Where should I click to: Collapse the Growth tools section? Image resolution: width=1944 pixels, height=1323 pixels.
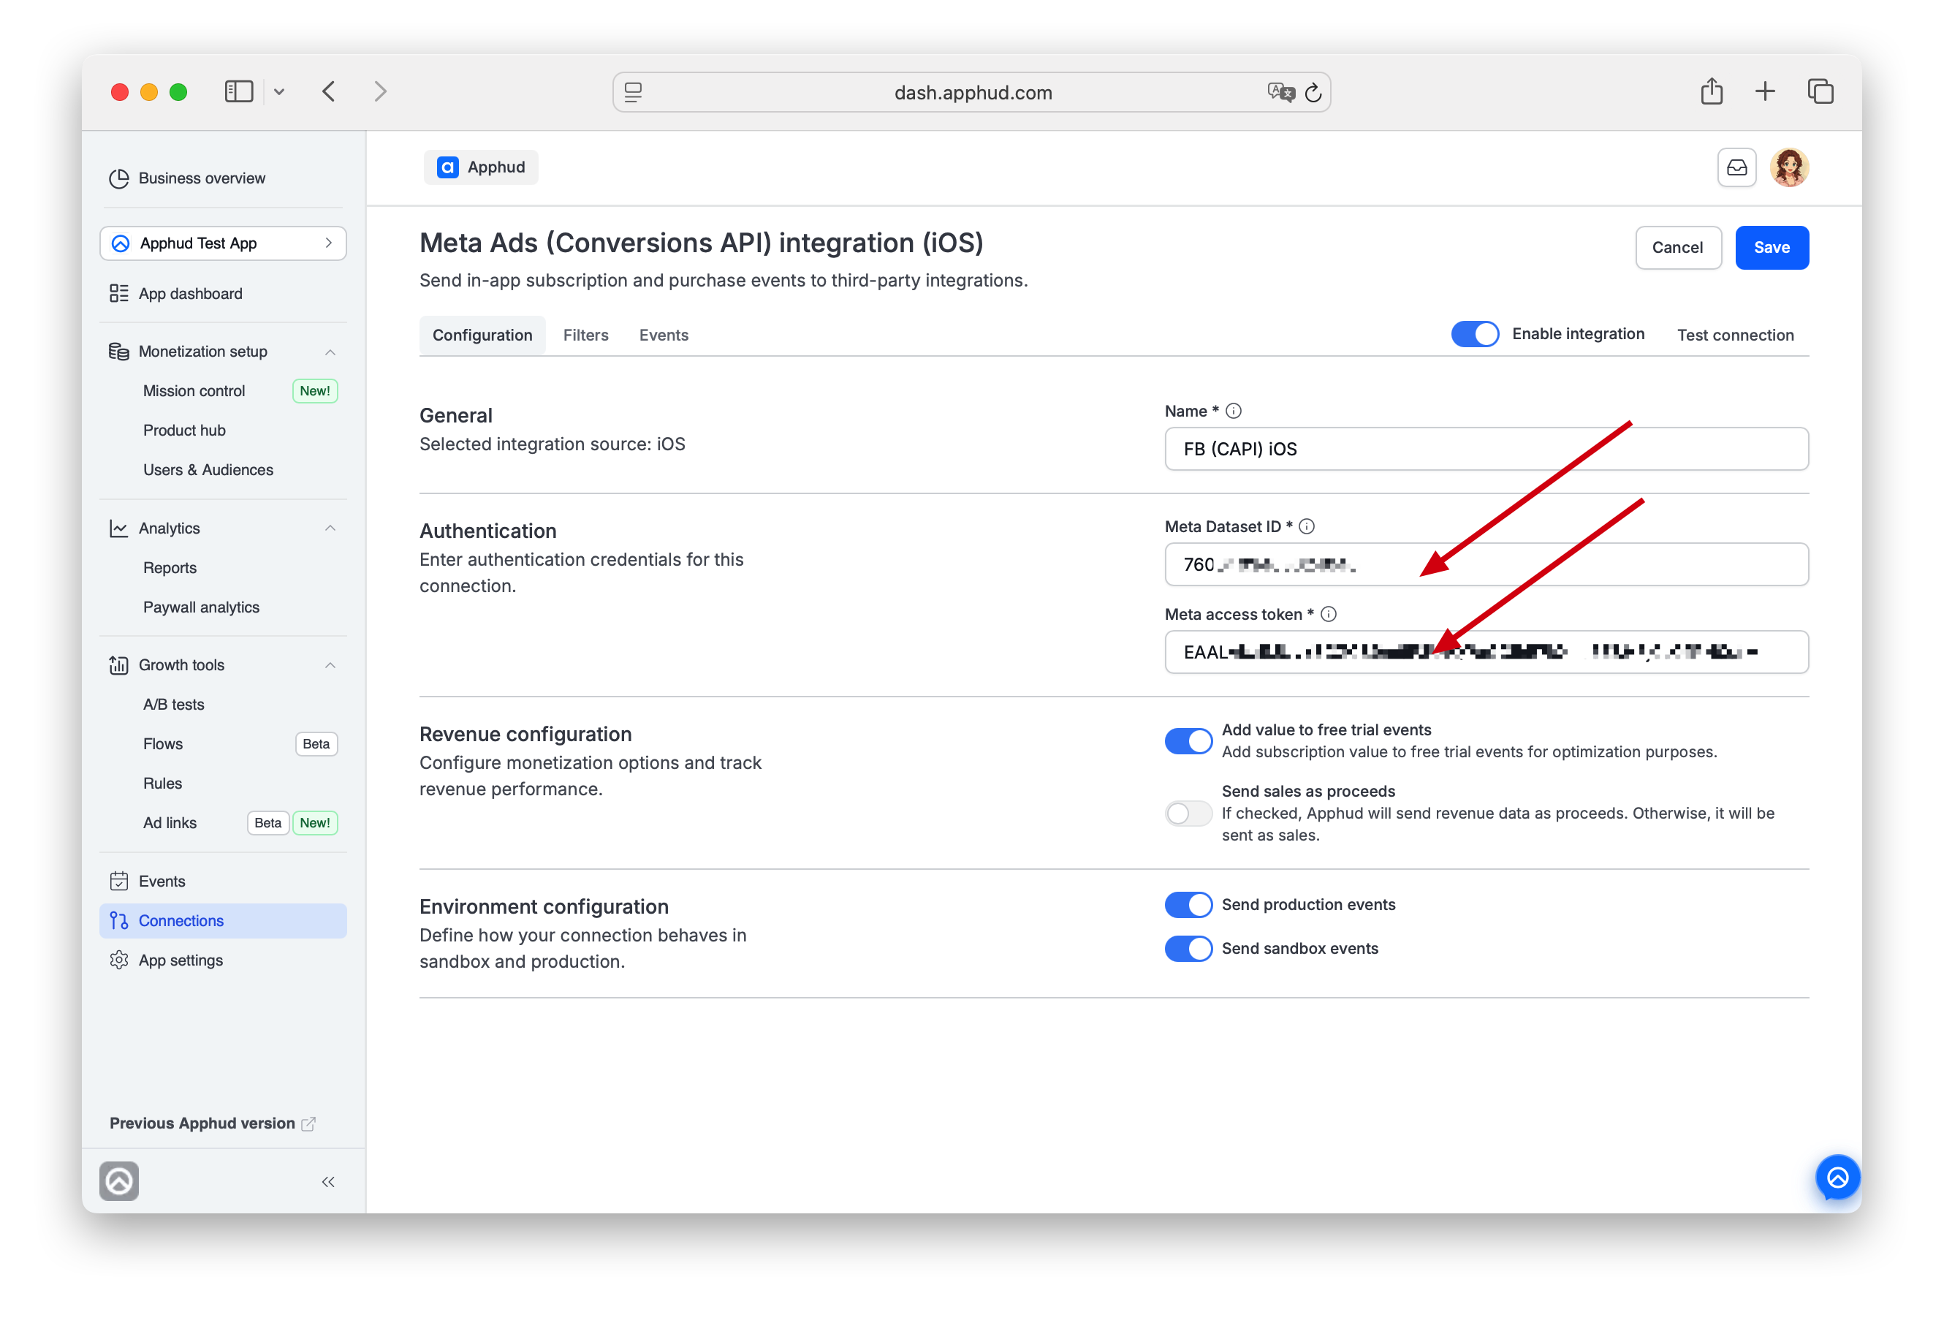330,665
